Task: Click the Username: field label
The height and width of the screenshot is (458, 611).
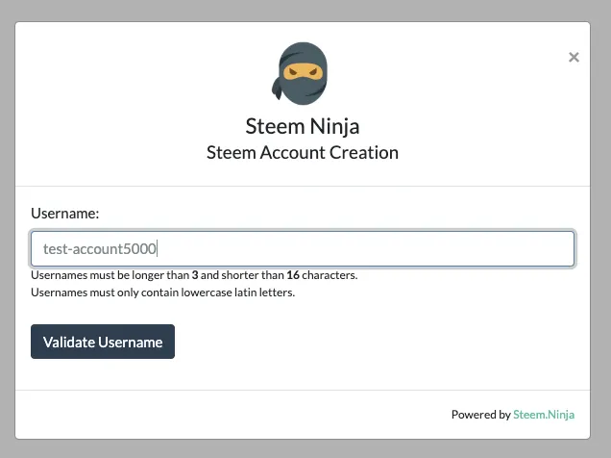Action: (x=65, y=214)
